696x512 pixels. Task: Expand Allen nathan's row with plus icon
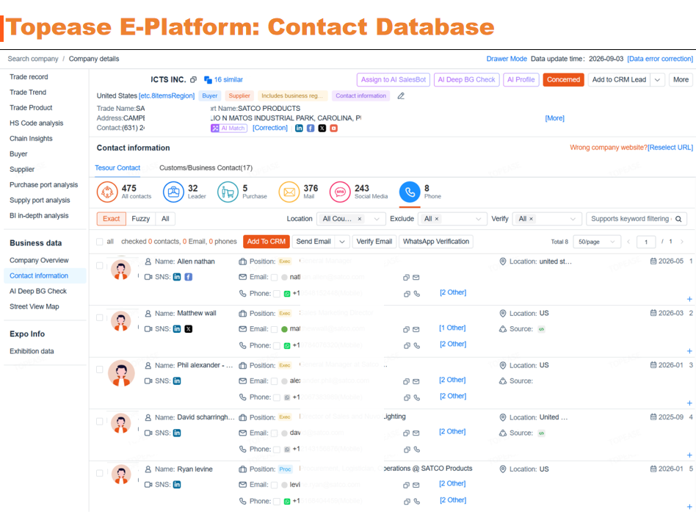[x=689, y=299]
